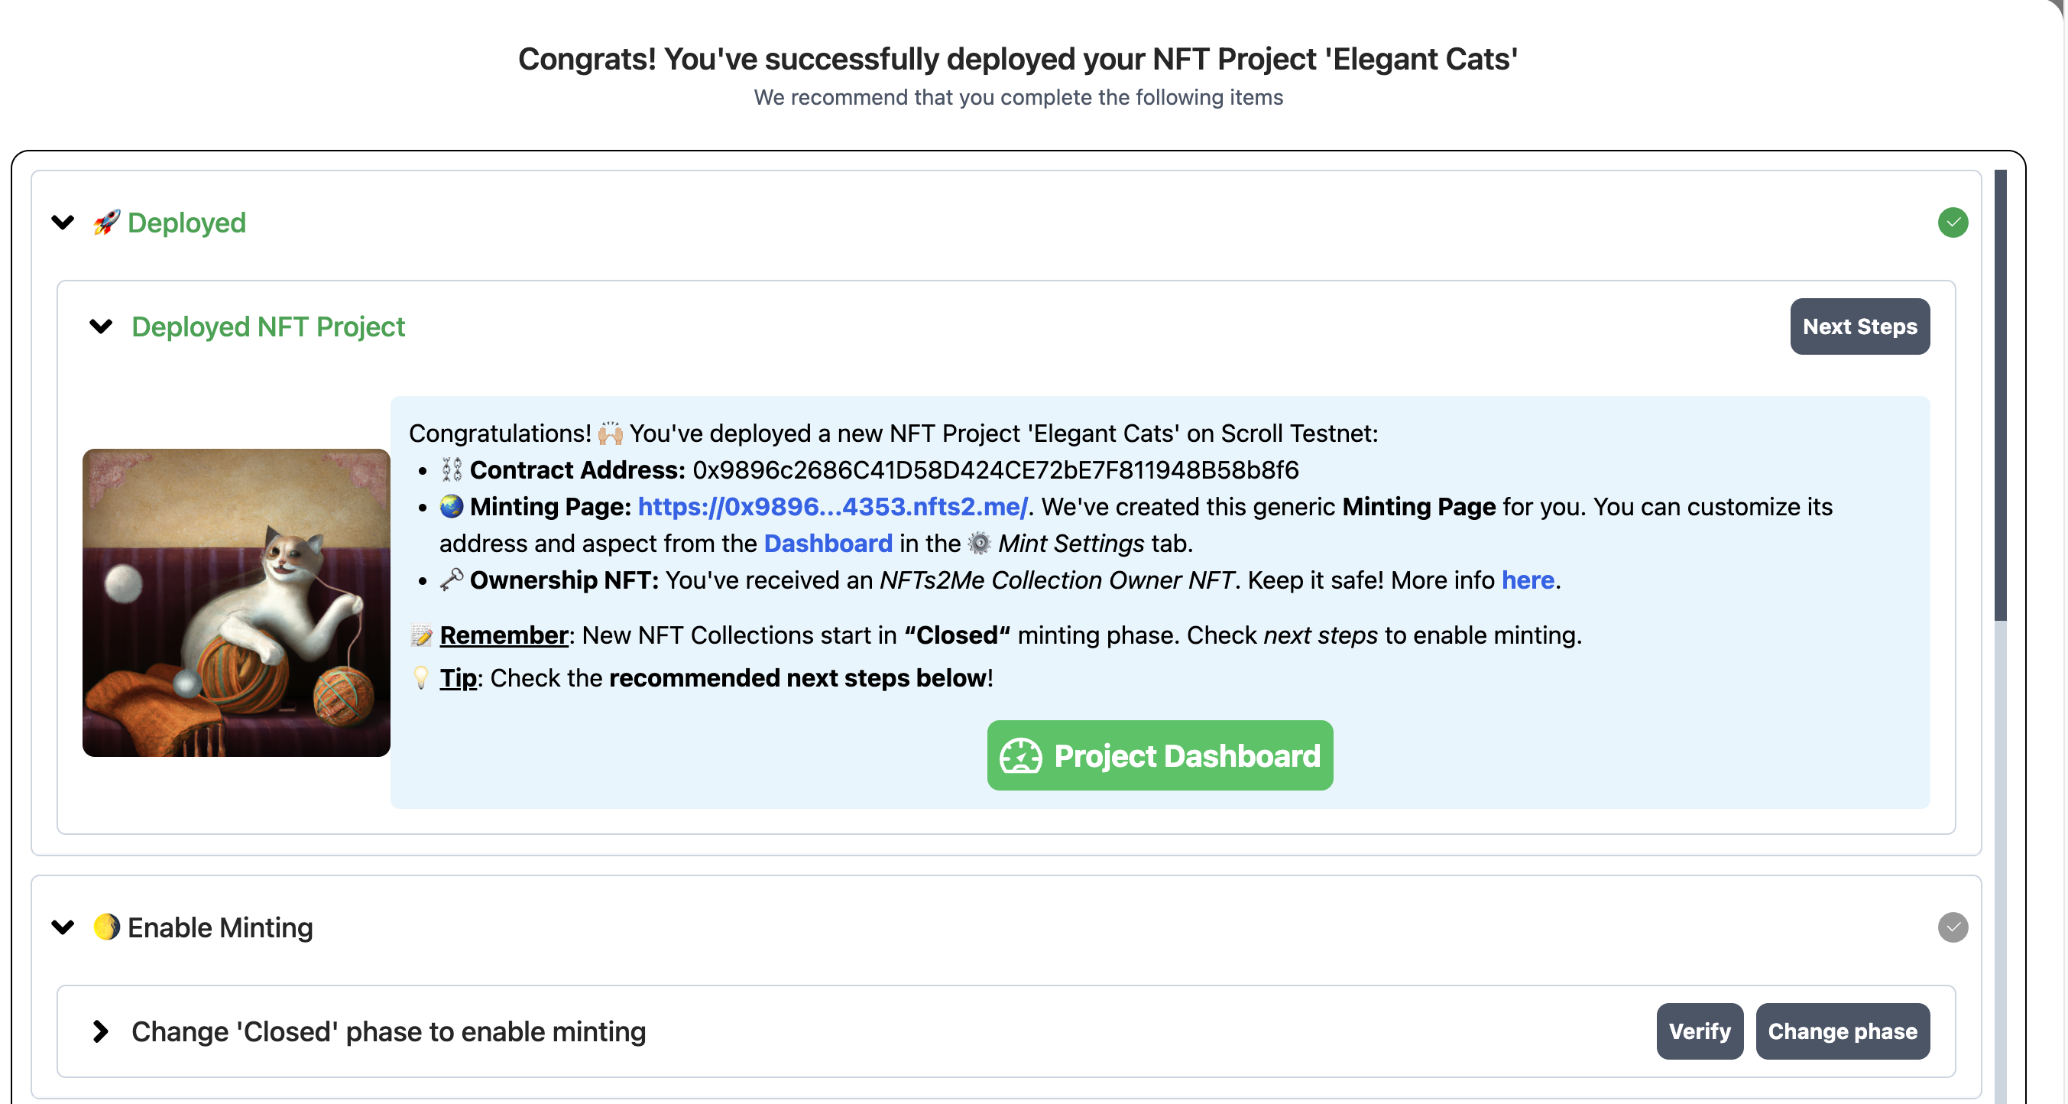Open the minting page nfts2.me link

point(831,507)
